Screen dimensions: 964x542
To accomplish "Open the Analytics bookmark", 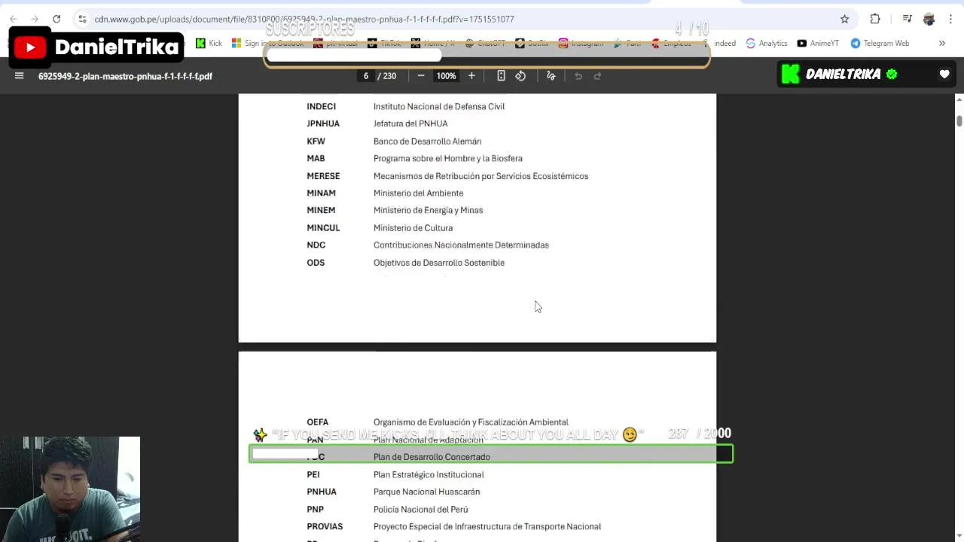I will [767, 44].
